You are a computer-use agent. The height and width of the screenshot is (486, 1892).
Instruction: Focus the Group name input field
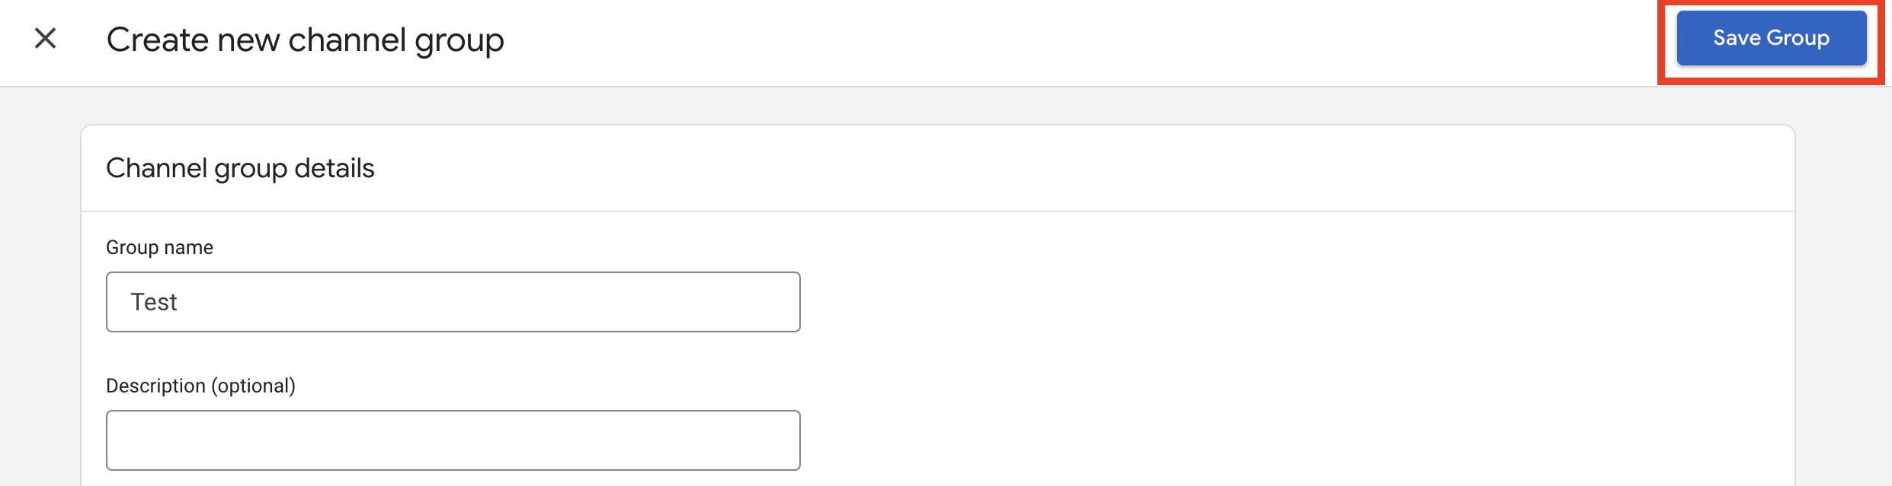pyautogui.click(x=453, y=302)
